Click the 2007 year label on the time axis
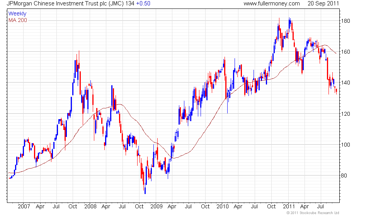The image size is (371, 216). point(24,207)
